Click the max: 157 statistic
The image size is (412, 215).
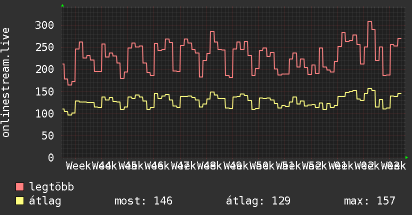point(369,201)
